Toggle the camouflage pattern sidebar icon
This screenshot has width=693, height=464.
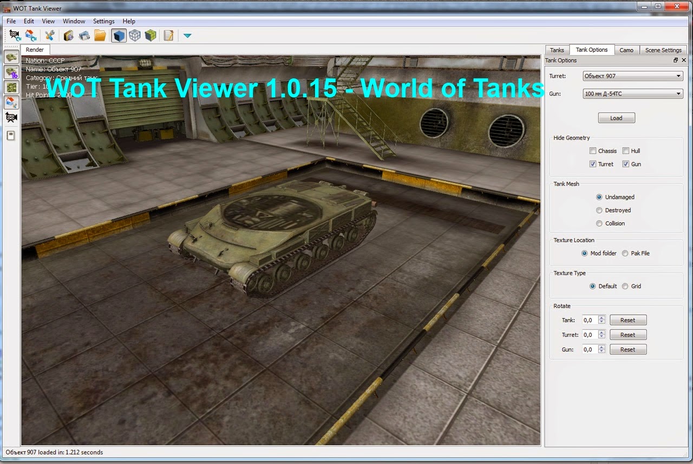point(11,87)
